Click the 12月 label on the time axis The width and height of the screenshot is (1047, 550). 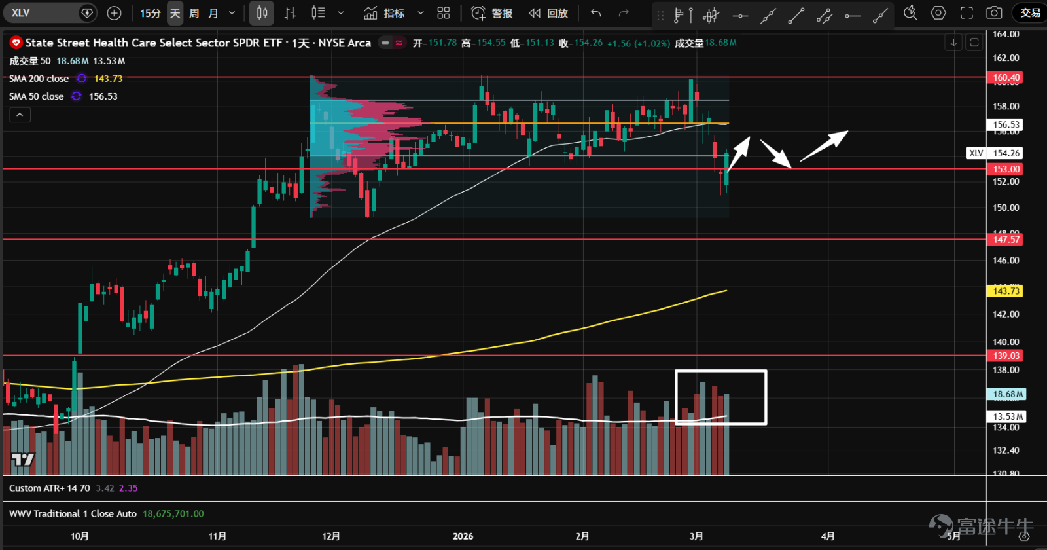click(x=331, y=536)
